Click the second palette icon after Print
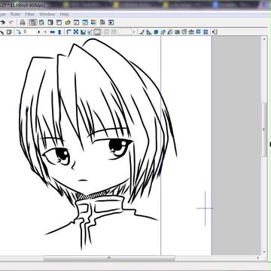The height and width of the screenshot is (271, 271). [x=41, y=23]
